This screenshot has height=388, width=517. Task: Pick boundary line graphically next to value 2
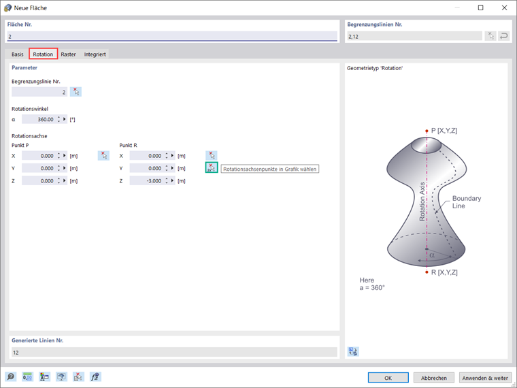(x=76, y=92)
